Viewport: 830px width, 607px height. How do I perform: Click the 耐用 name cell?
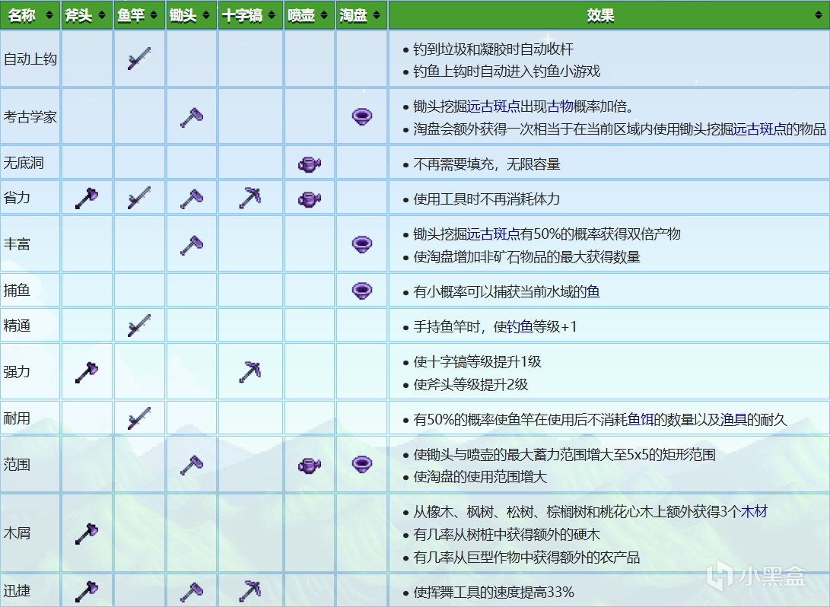point(30,418)
